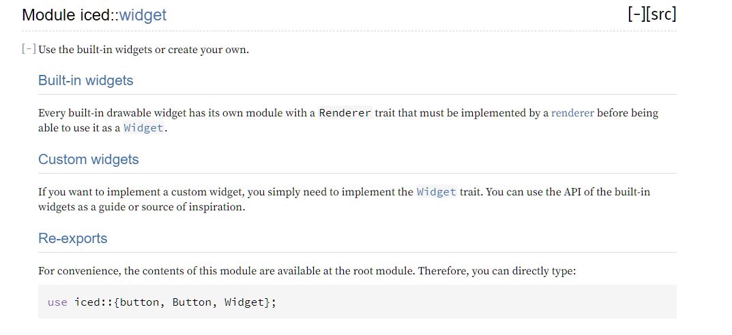The image size is (732, 335).
Task: Jump to the 'Custom widgets' heading anchor
Action: tap(89, 159)
